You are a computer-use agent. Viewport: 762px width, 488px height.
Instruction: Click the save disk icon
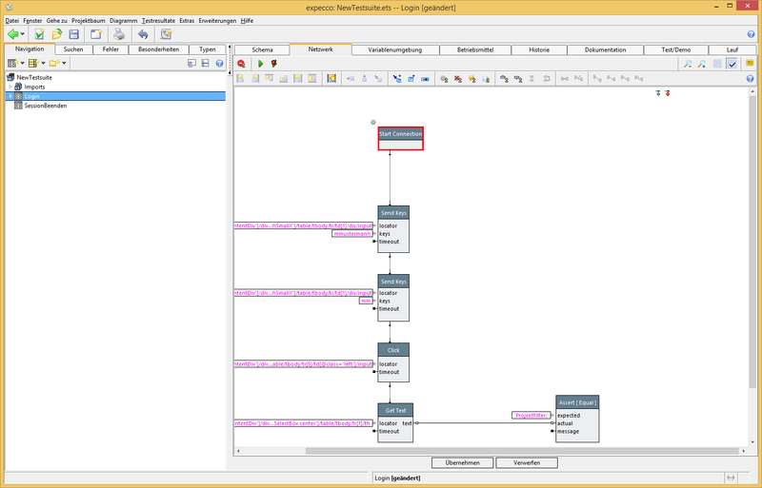(x=73, y=34)
